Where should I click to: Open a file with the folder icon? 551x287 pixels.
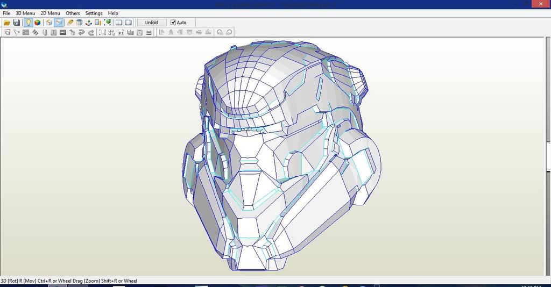[6, 23]
